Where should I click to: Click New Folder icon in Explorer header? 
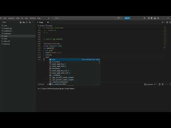point(24,22)
